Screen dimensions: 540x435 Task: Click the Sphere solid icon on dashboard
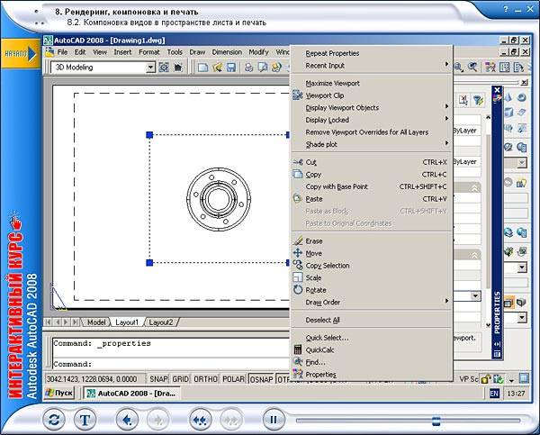(522, 97)
